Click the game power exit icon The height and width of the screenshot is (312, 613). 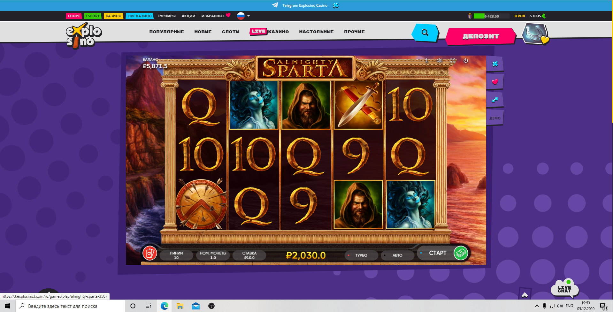point(466,60)
